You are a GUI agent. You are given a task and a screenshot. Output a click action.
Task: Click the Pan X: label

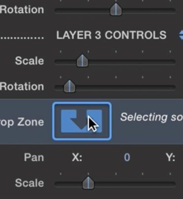77,158
